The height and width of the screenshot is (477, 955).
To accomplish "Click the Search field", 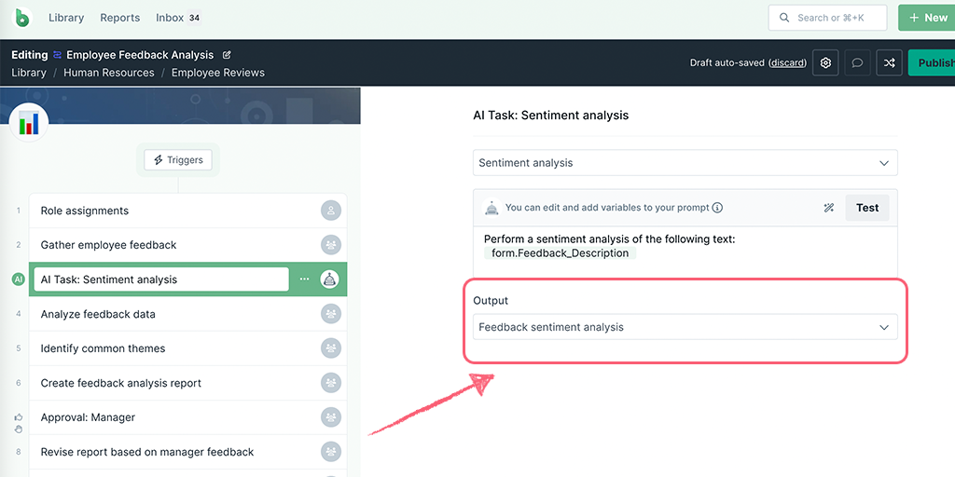I will coord(828,18).
